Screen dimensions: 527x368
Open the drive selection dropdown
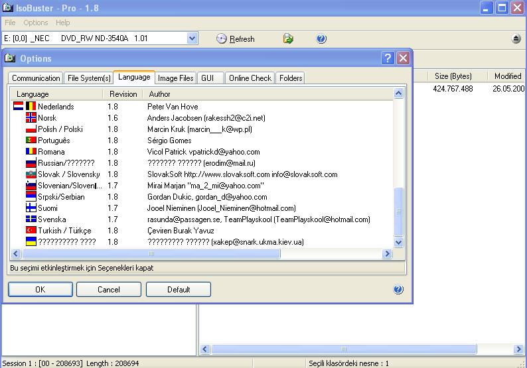192,39
